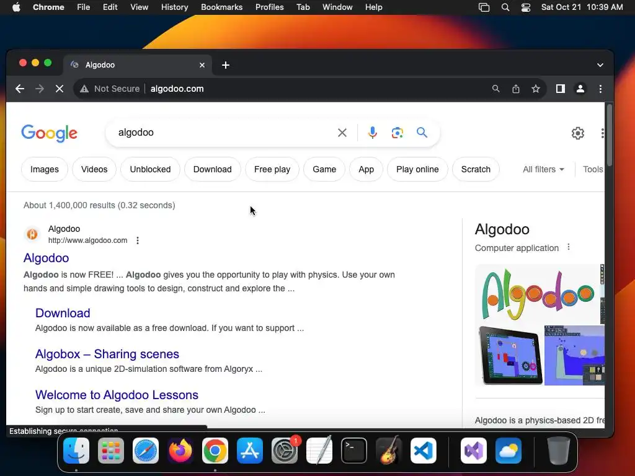The width and height of the screenshot is (635, 476).
Task: Click the page vertical scrollbar
Action: [x=609, y=134]
